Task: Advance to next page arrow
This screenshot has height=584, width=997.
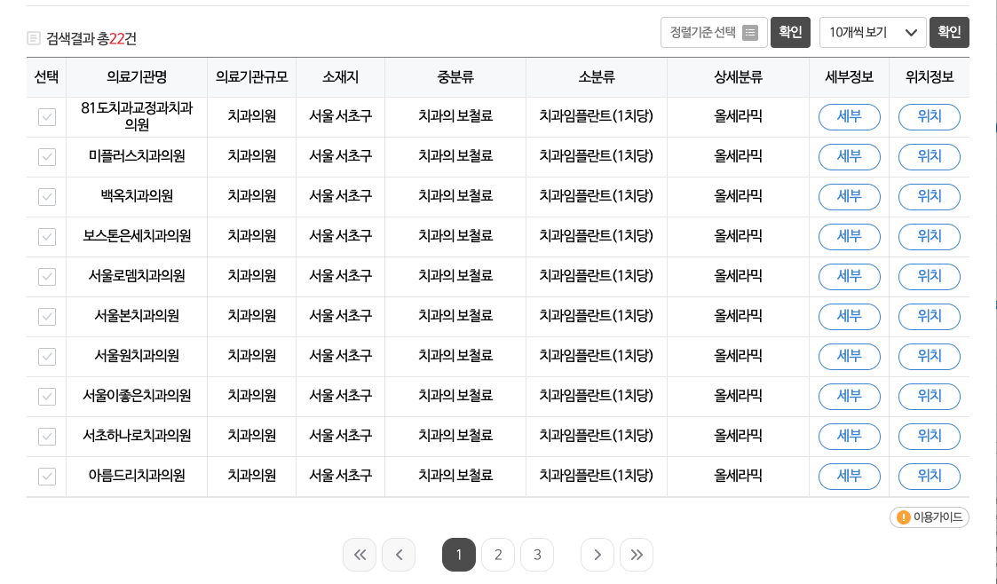Action: 597,554
